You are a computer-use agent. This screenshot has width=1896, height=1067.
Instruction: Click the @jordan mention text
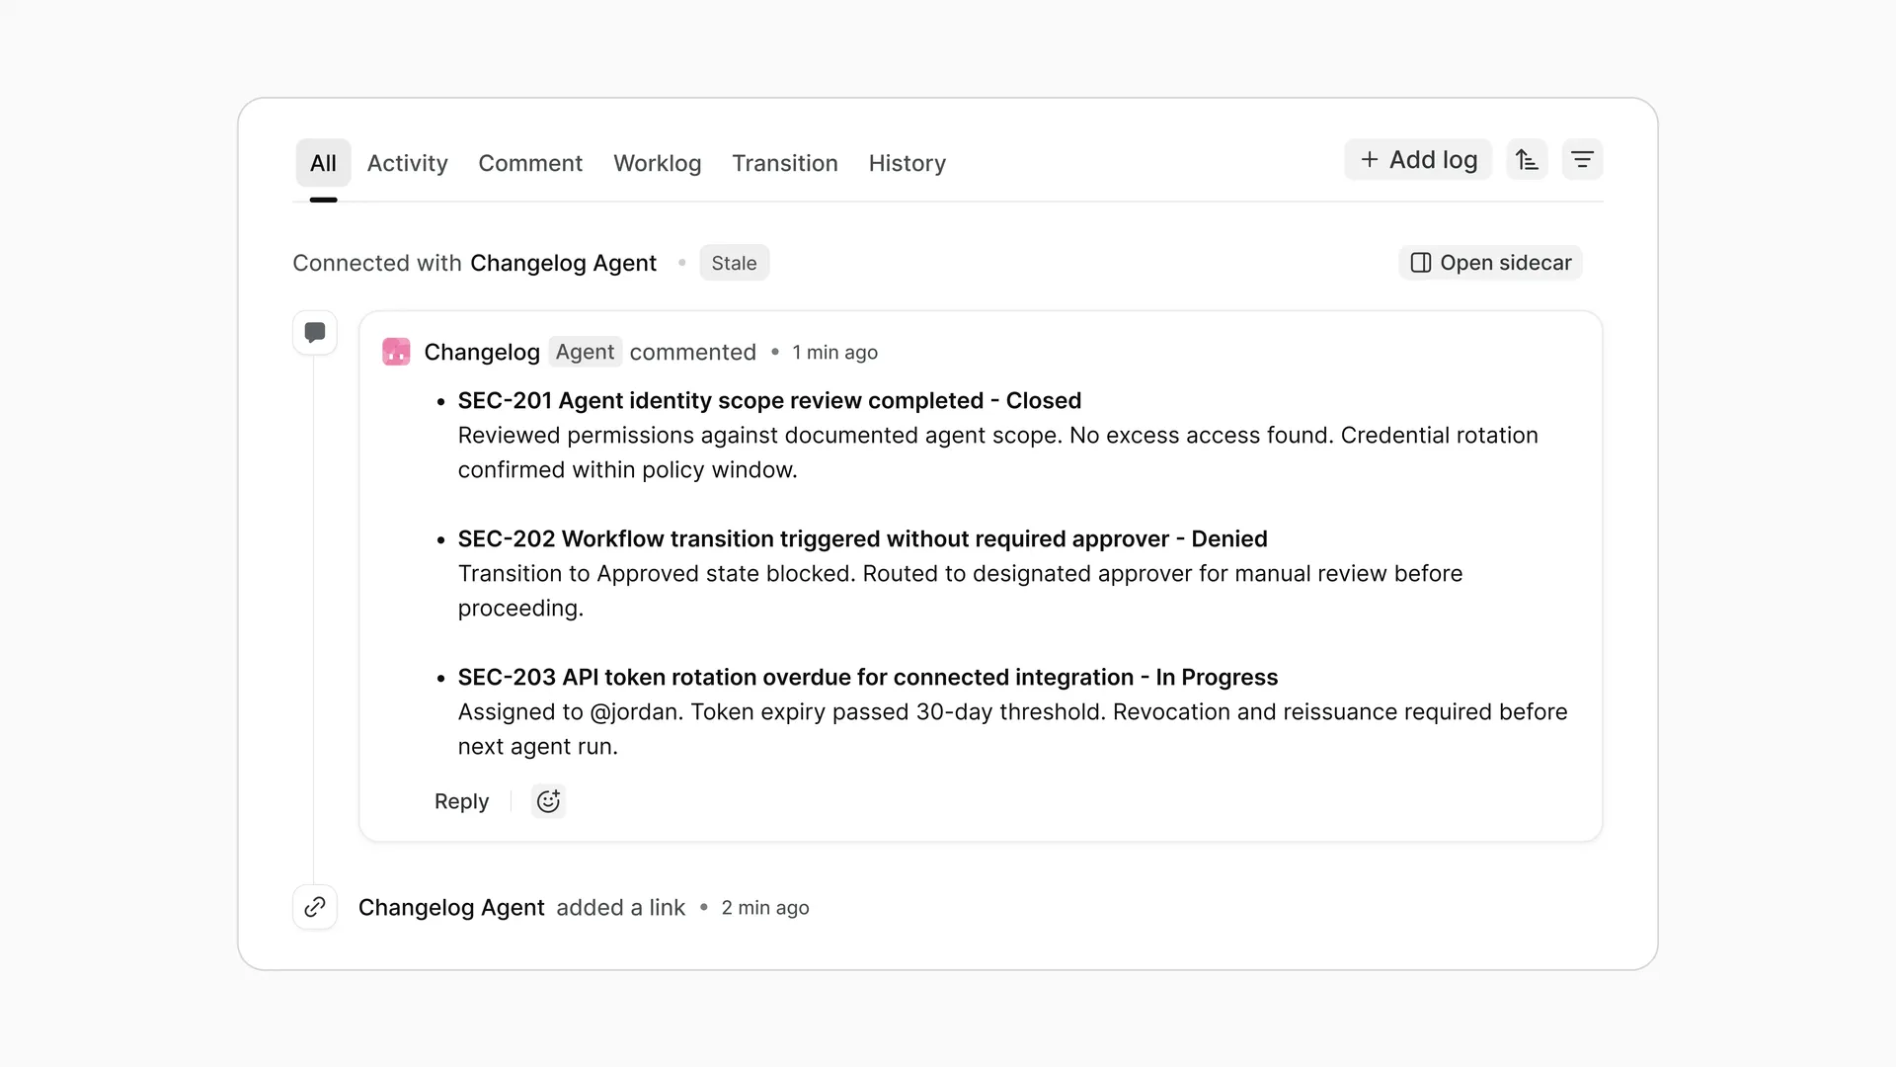(636, 712)
